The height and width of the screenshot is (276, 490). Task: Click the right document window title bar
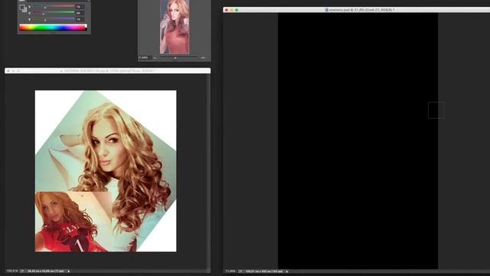point(356,10)
